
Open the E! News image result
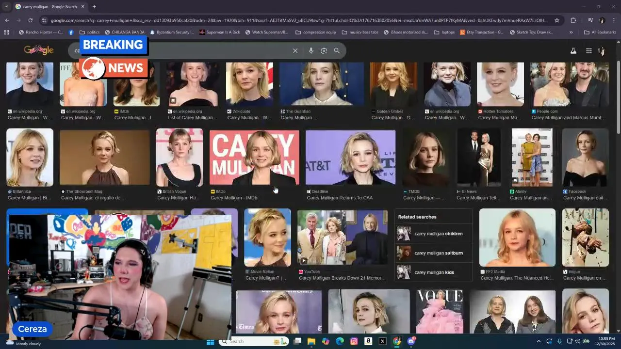coord(478,157)
